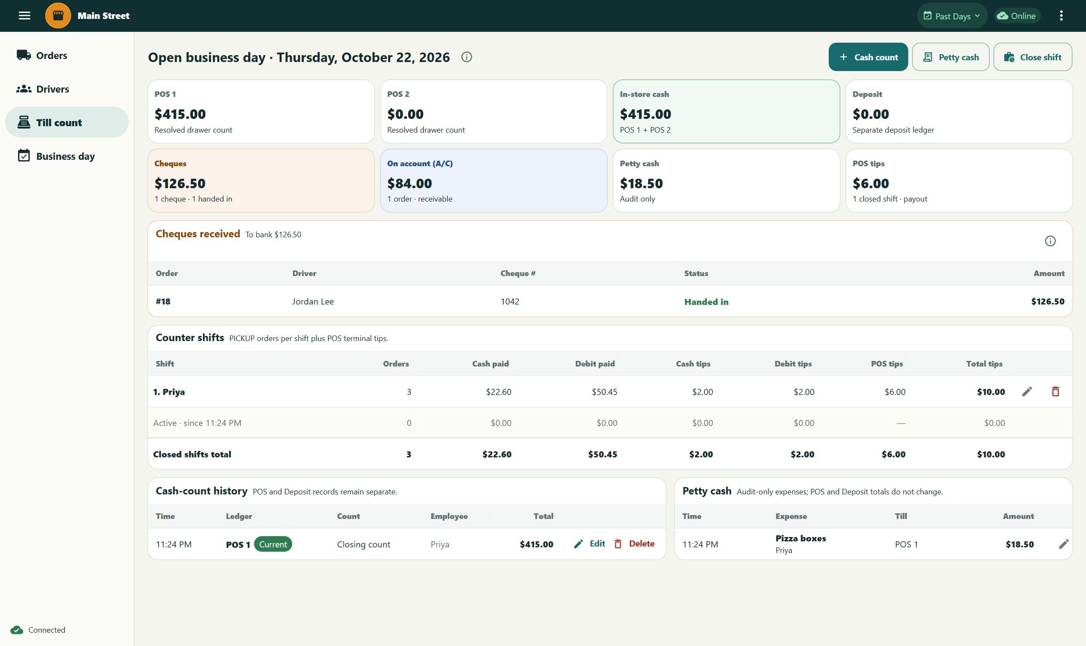Edit Priya's counter shift with pencil icon

point(1027,392)
